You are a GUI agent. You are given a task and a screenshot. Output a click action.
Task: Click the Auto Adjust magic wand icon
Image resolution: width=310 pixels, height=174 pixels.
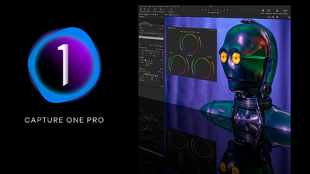(x=171, y=10)
